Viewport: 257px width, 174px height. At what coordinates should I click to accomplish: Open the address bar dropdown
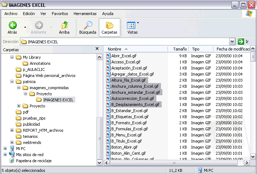click(x=232, y=42)
